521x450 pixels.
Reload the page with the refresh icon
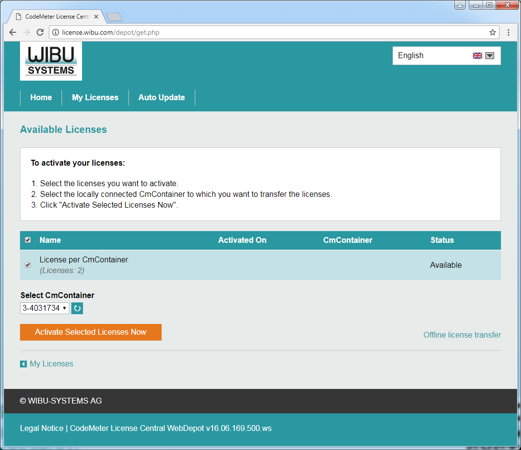coord(40,32)
